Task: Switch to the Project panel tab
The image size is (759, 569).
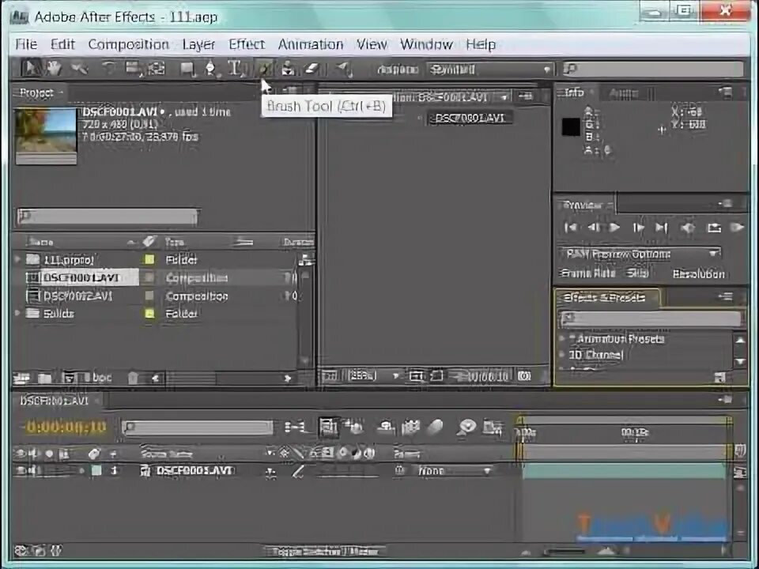Action: [37, 92]
